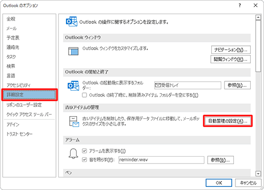Open the 言語 options category
Viewport: 264px width, 190px height.
pos(11,75)
